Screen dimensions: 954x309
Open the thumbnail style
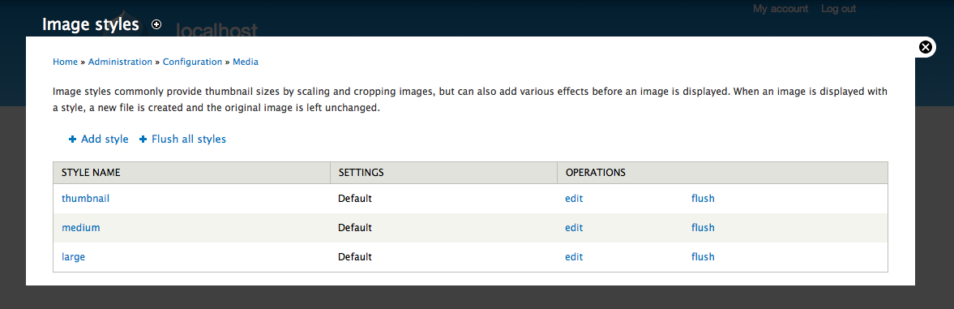click(86, 198)
